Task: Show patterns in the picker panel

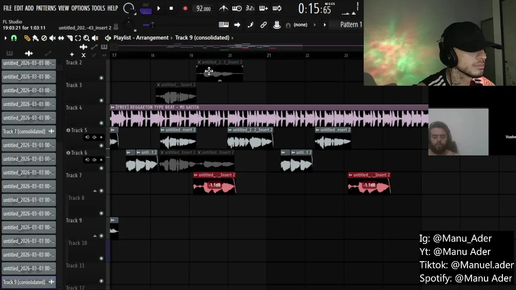Action: point(9,53)
